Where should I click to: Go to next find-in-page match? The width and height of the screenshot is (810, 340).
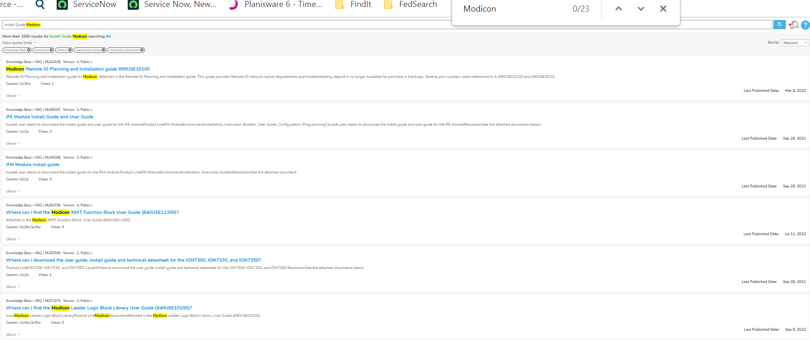pos(641,9)
